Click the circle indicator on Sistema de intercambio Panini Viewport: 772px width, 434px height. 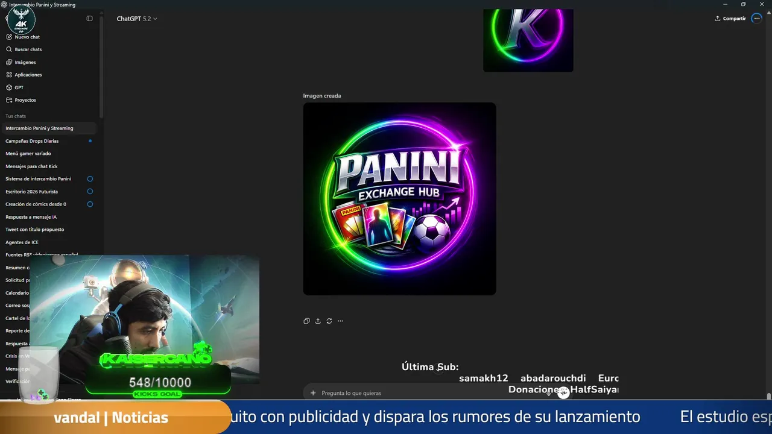coord(90,179)
